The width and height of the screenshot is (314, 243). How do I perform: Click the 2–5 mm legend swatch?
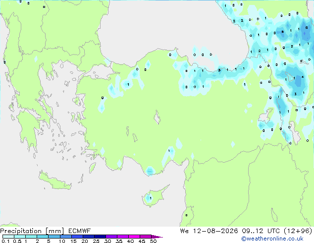(43, 237)
